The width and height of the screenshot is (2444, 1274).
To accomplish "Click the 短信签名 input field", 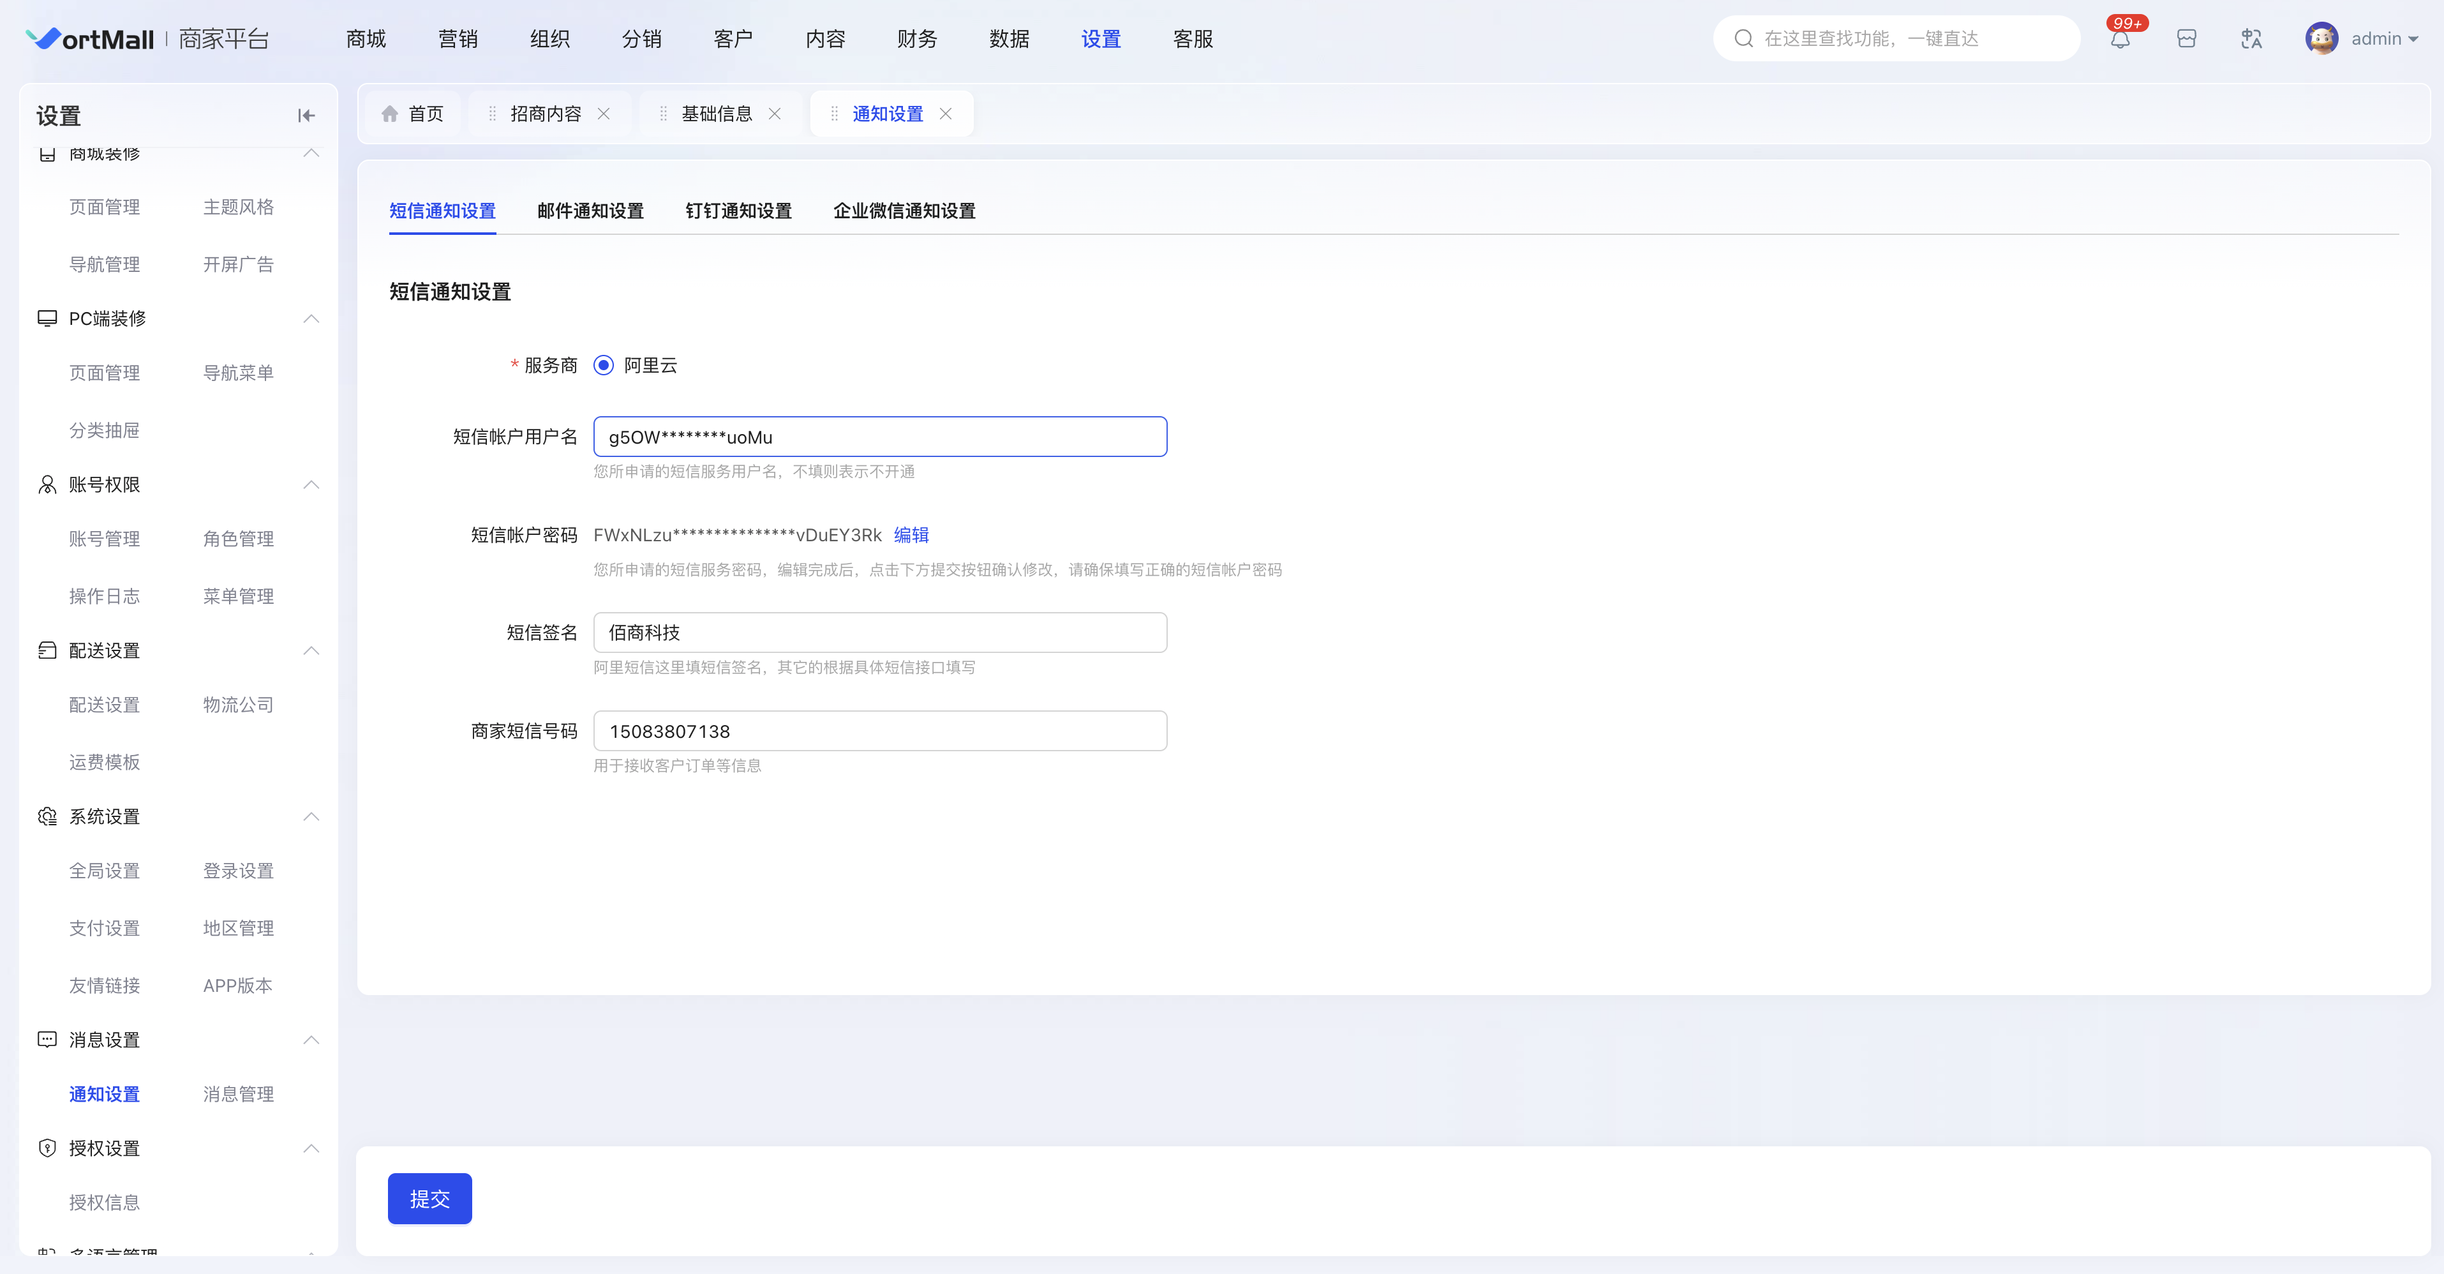I will pyautogui.click(x=879, y=633).
